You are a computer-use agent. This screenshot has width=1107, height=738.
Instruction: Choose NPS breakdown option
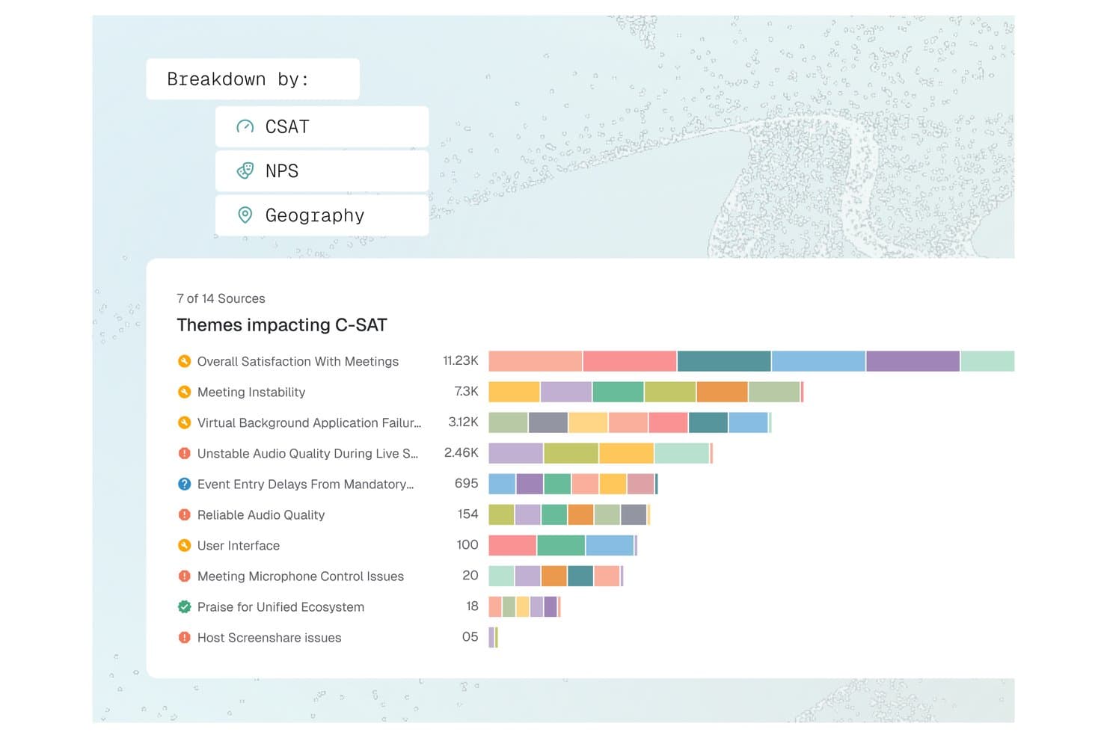322,170
